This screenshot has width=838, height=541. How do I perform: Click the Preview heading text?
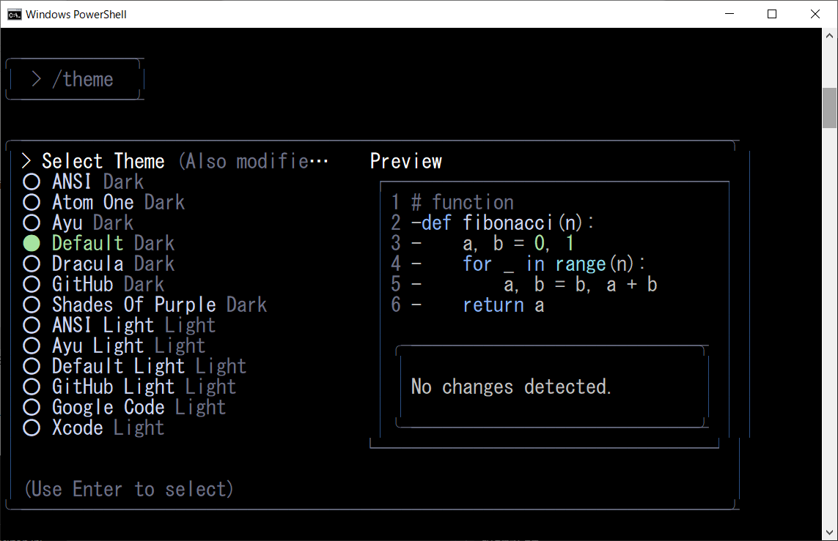406,161
